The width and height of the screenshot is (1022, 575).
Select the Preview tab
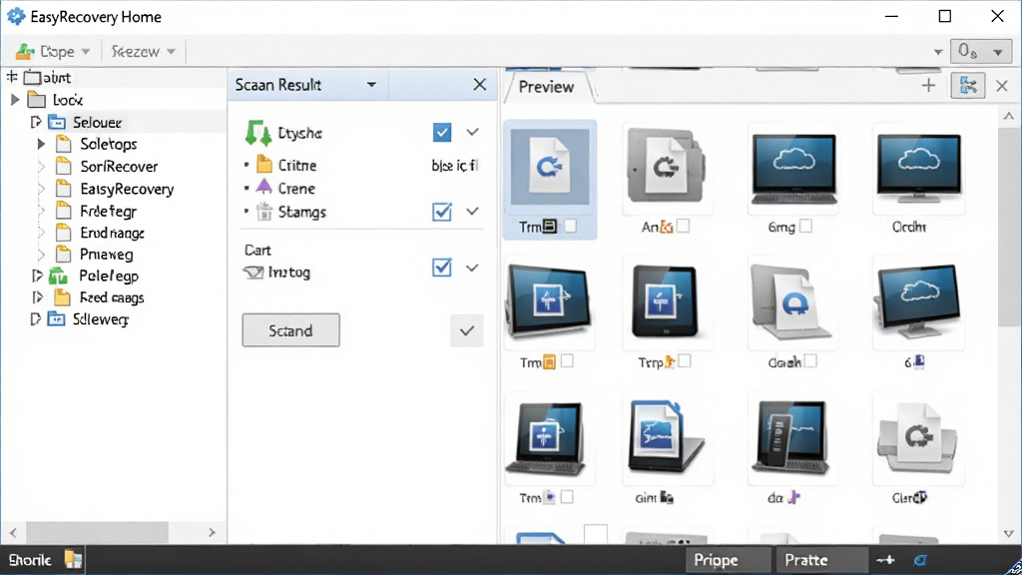546,87
